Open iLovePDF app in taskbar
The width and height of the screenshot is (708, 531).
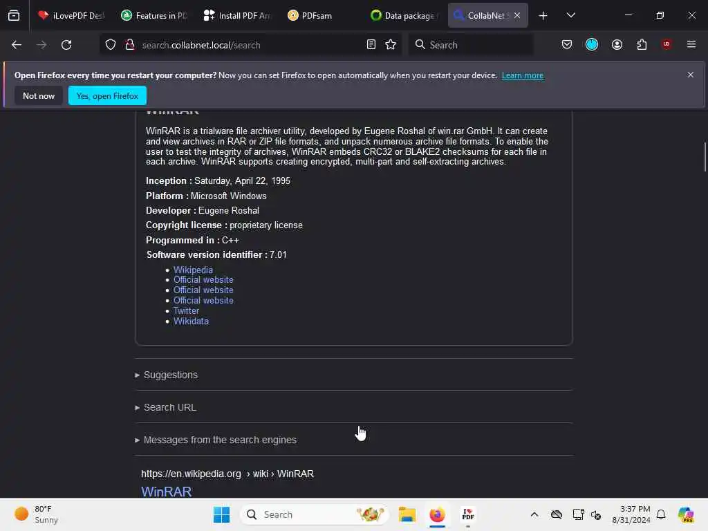pyautogui.click(x=468, y=514)
